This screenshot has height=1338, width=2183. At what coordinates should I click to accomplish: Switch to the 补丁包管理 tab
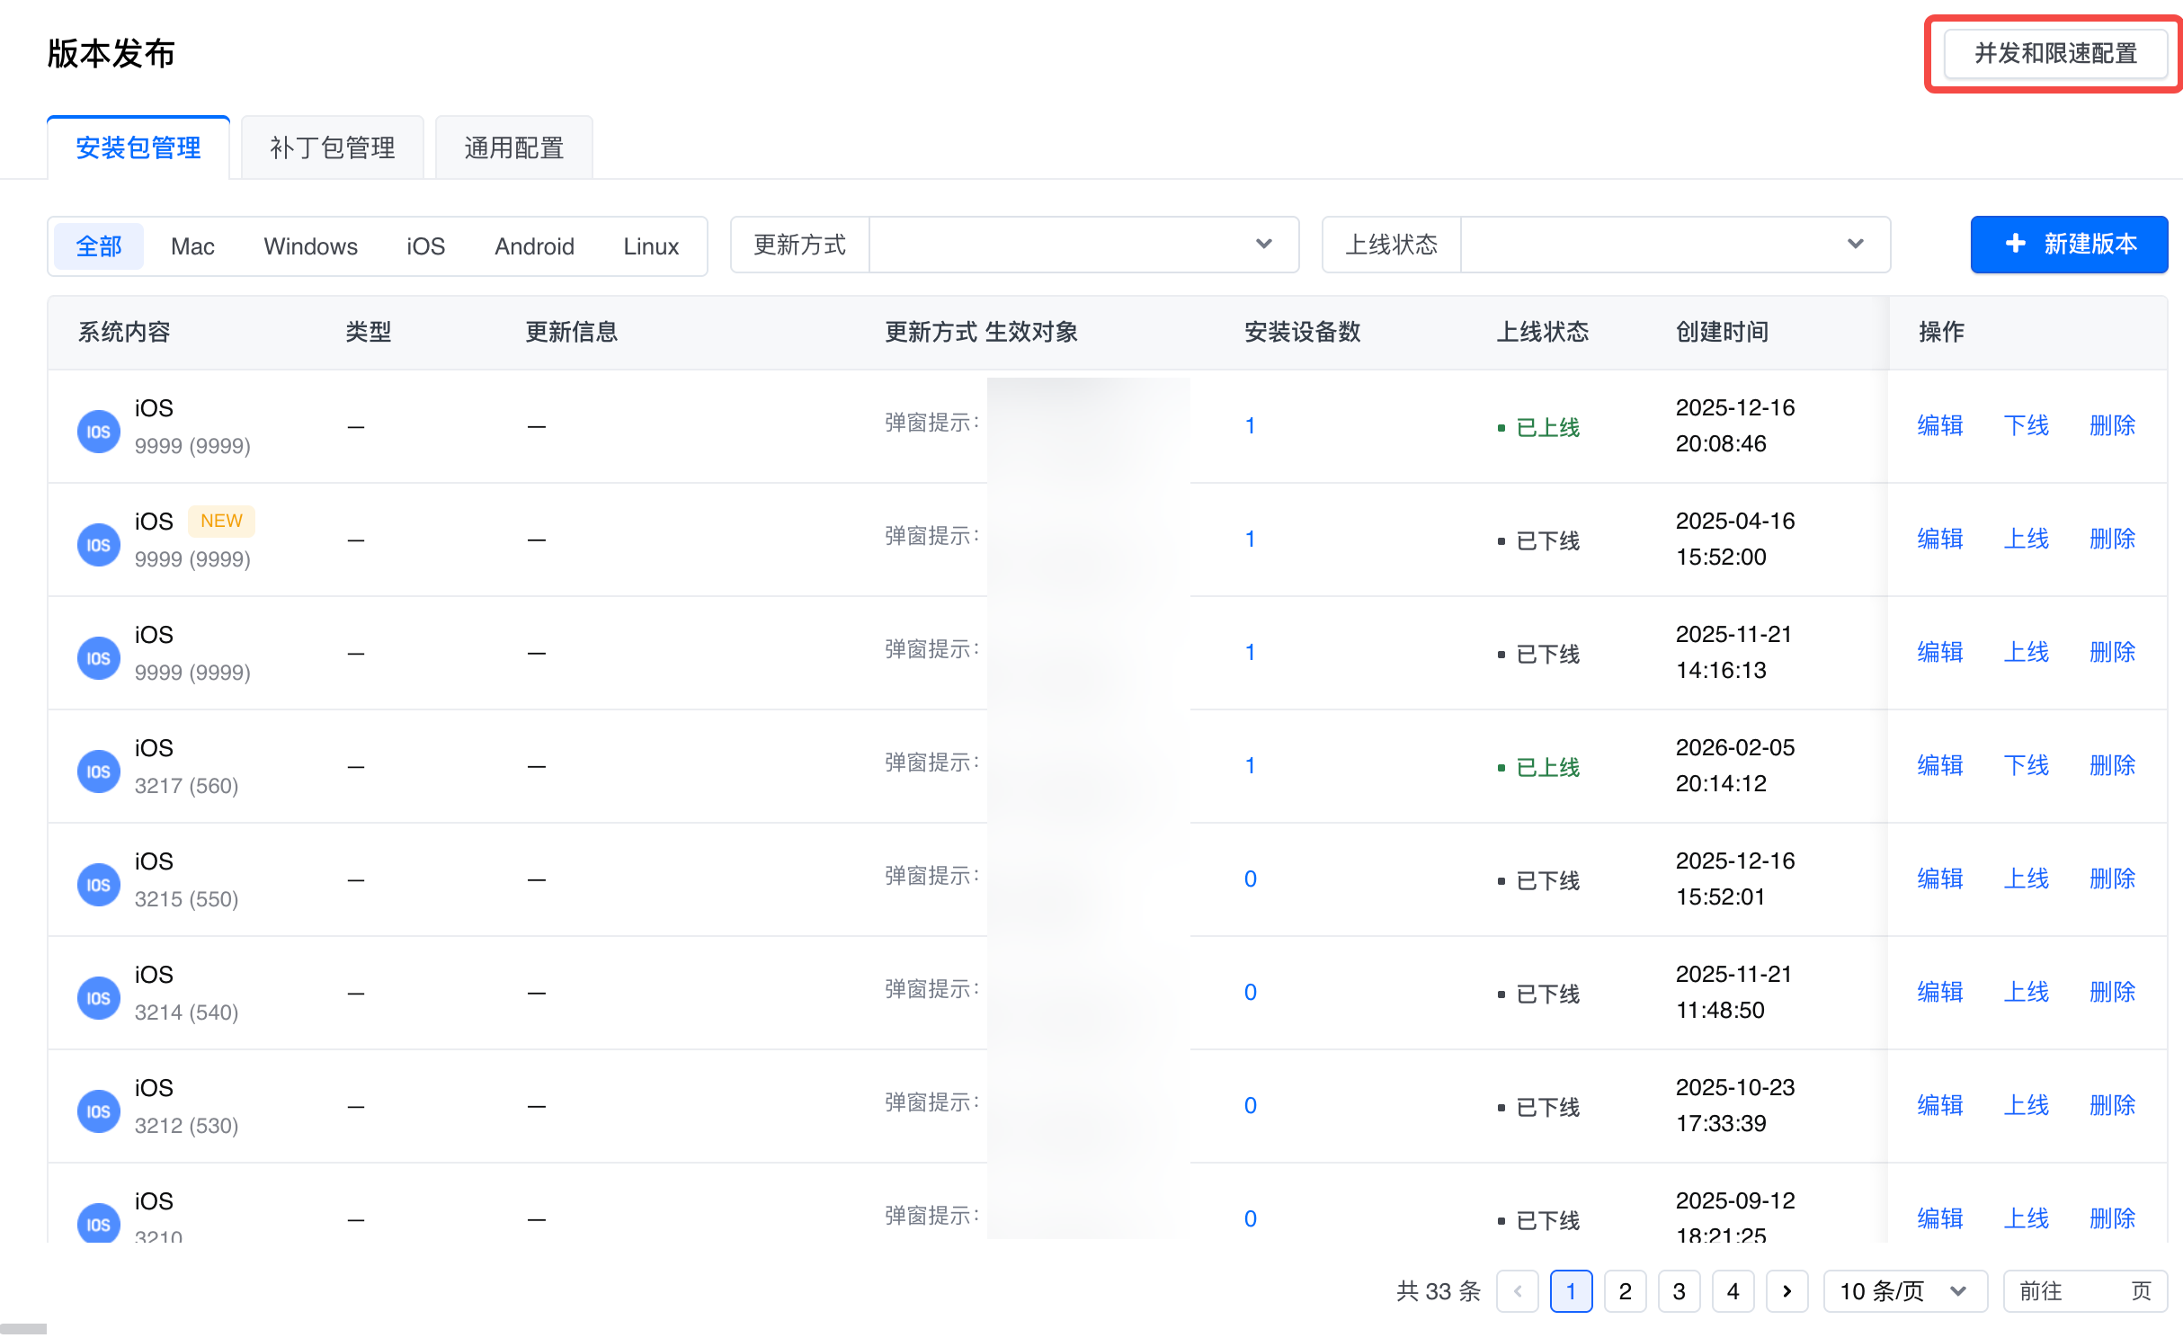point(332,147)
